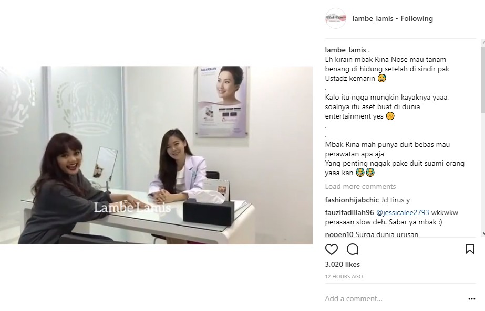
Task: Open lambe_lamis username in header
Action: click(x=373, y=18)
